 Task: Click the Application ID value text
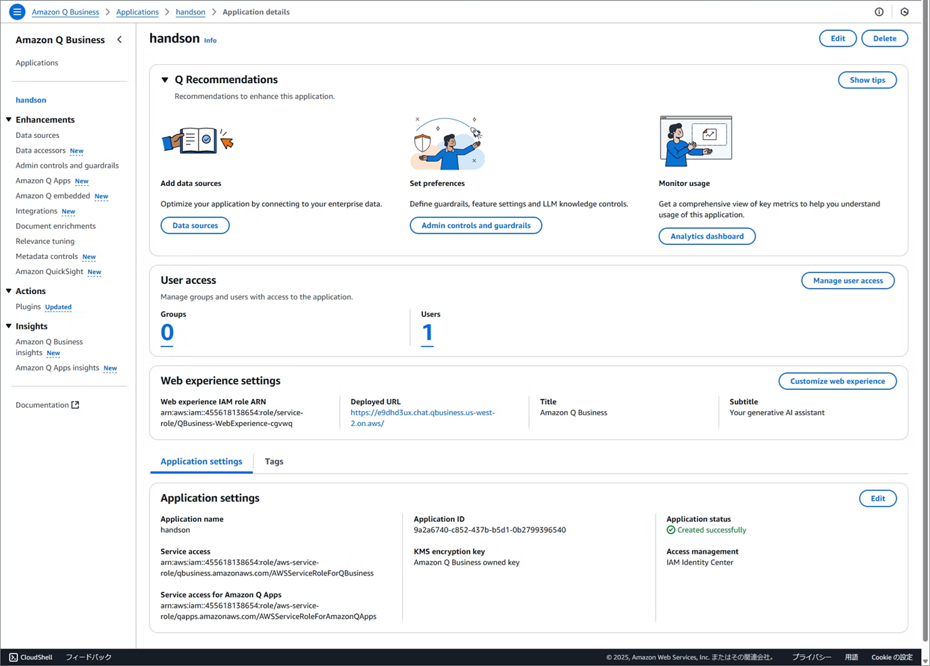(490, 530)
